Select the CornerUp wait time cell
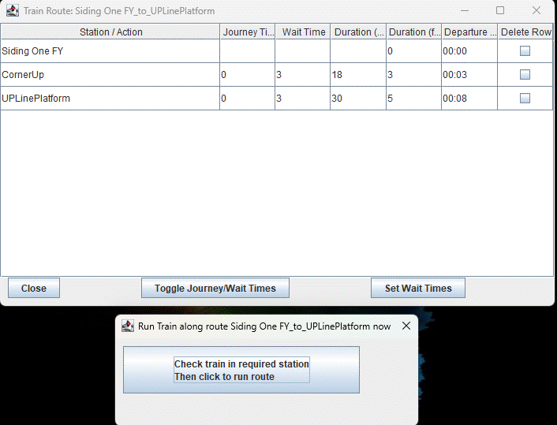This screenshot has height=425, width=557. (303, 75)
